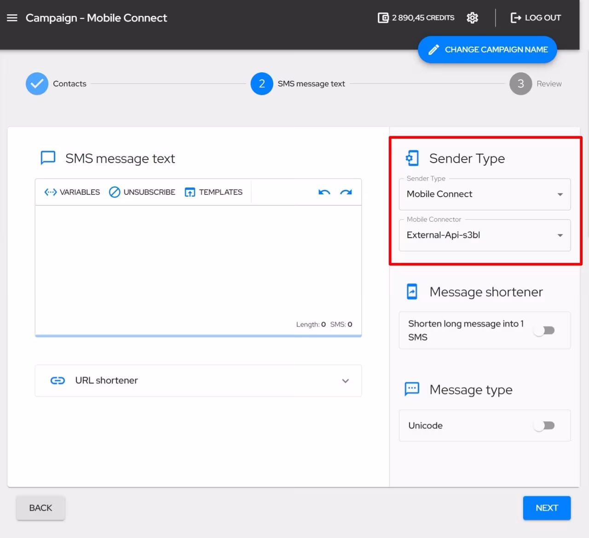The height and width of the screenshot is (538, 589).
Task: Click the SMS: 0 counter
Action: pos(341,324)
